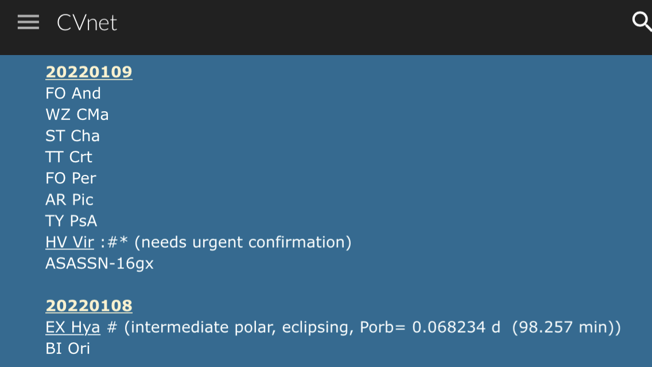Open the 20220109 date heading link
This screenshot has height=367, width=652.
89,72
